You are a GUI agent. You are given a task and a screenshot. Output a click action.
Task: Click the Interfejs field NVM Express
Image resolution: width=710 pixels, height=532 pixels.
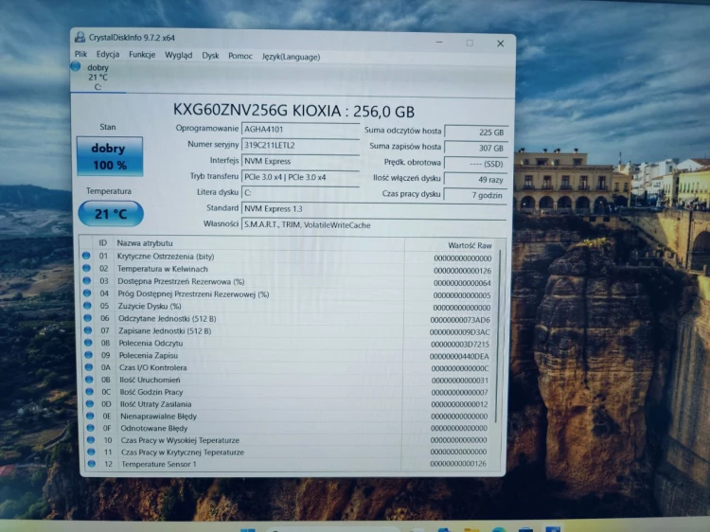click(300, 161)
